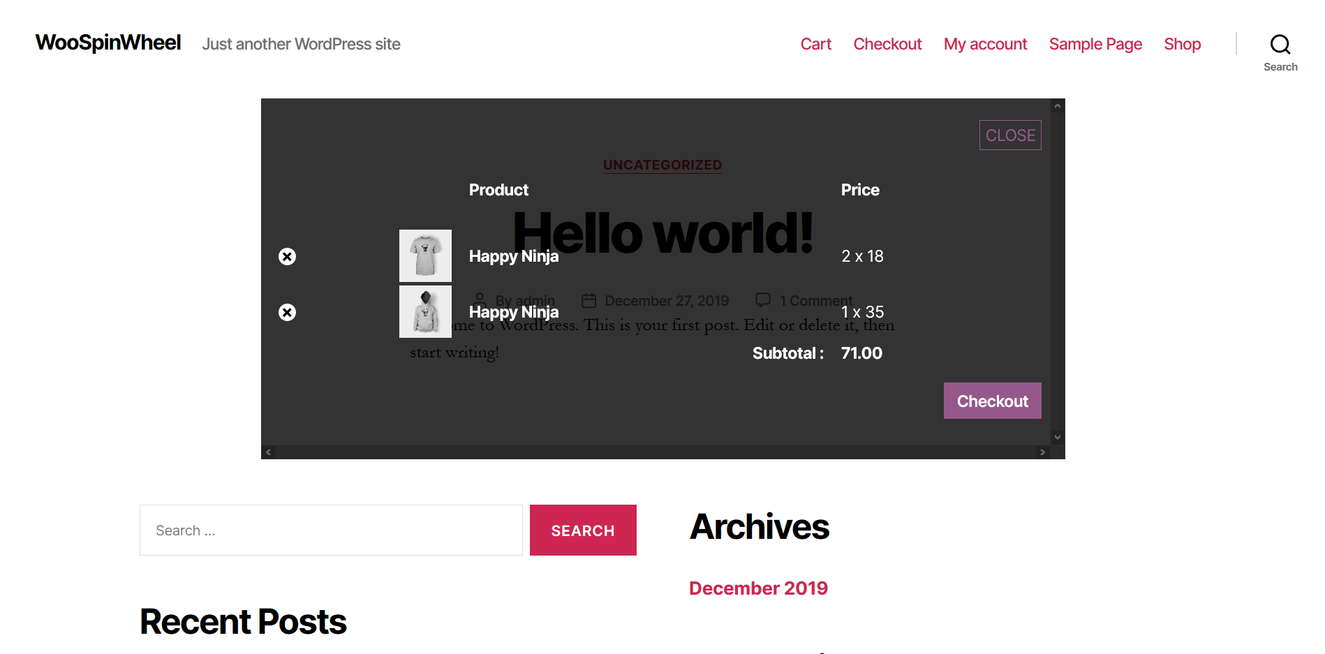Click inside the search input field

pyautogui.click(x=330, y=530)
